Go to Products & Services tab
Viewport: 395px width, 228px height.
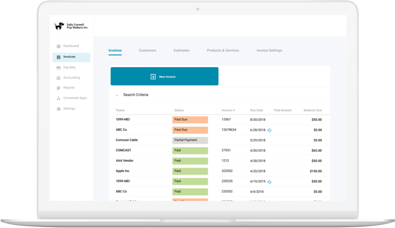tap(222, 50)
